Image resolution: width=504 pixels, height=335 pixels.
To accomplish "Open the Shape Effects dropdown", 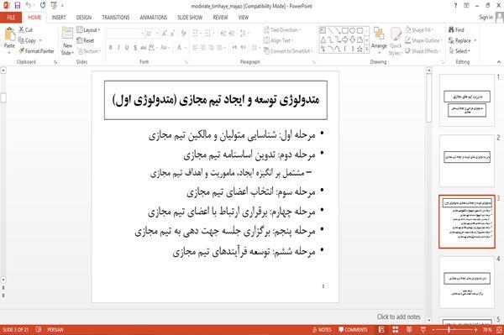I will [423, 51].
